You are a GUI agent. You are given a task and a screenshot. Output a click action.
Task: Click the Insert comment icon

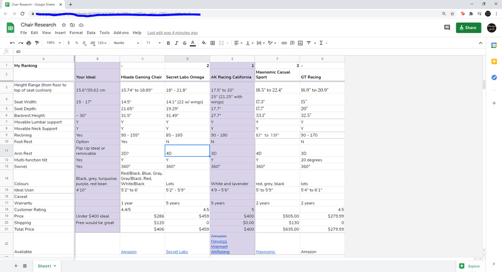[x=292, y=43]
